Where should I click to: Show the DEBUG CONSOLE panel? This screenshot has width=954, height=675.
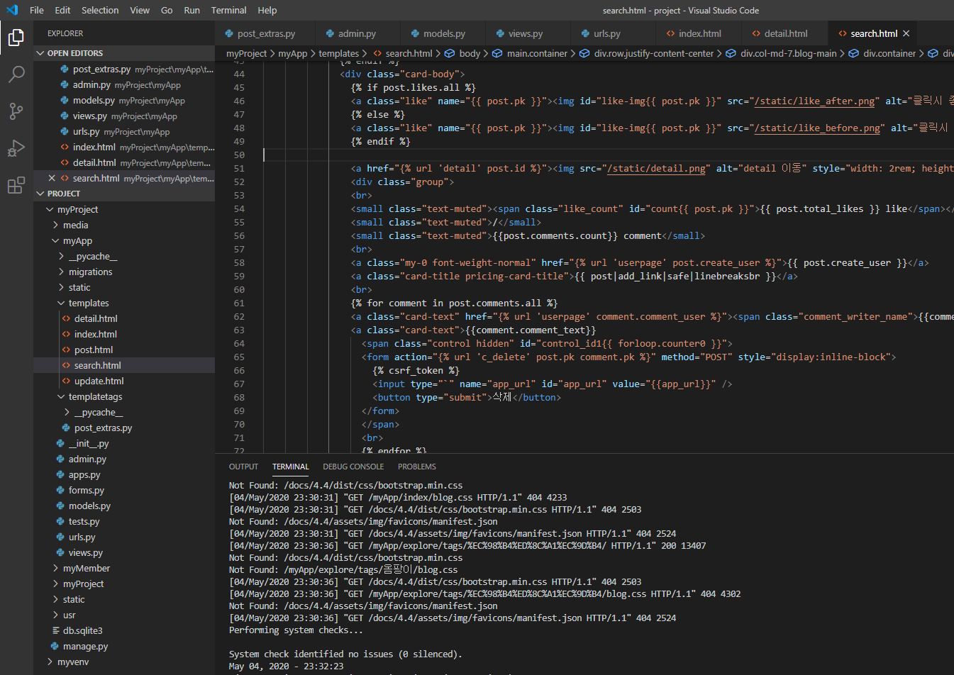pos(353,467)
